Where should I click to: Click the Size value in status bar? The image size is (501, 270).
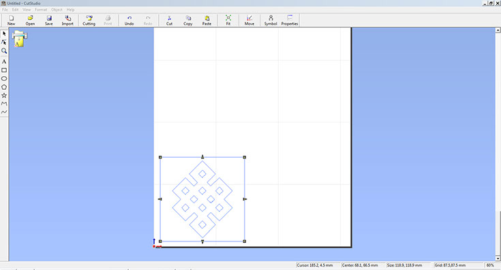pos(405,265)
